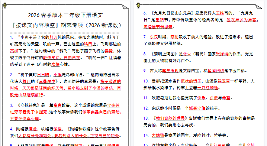Click the red answer '日日晴' in question 2
267x146 pixels.
pos(43,75)
